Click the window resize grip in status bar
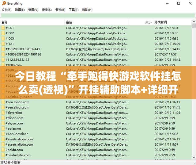The height and width of the screenshot is (165, 196). tap(194, 163)
